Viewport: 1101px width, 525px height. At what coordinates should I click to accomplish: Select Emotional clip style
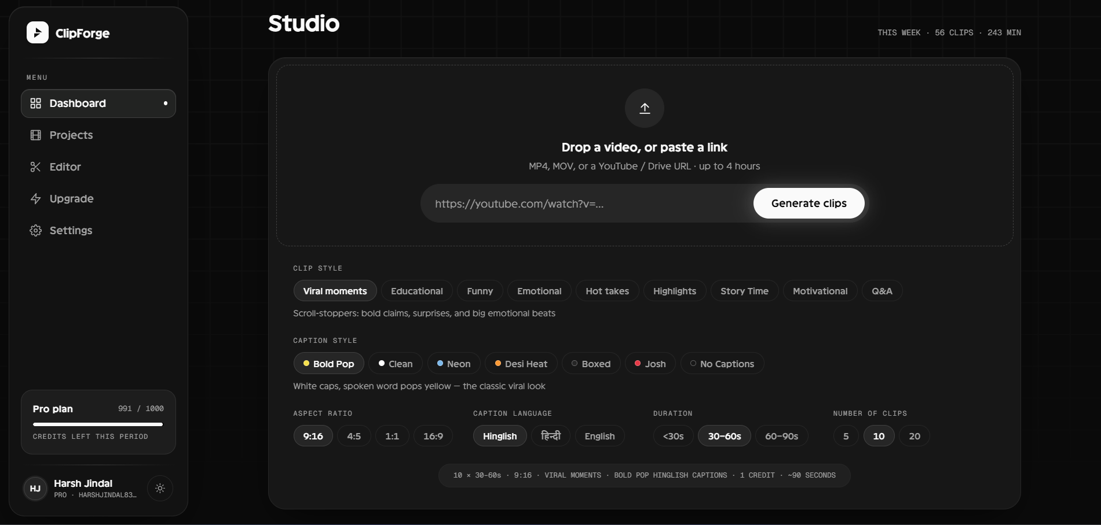539,291
